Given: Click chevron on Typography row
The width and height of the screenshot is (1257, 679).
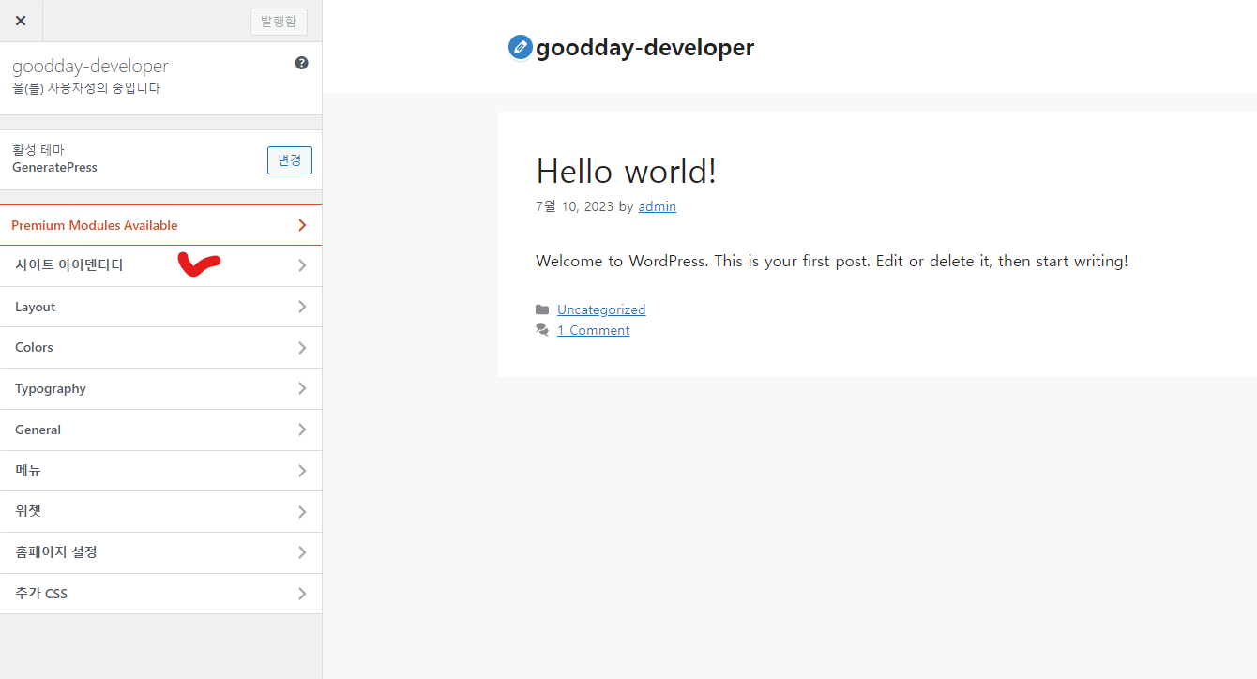Looking at the screenshot, I should [302, 389].
